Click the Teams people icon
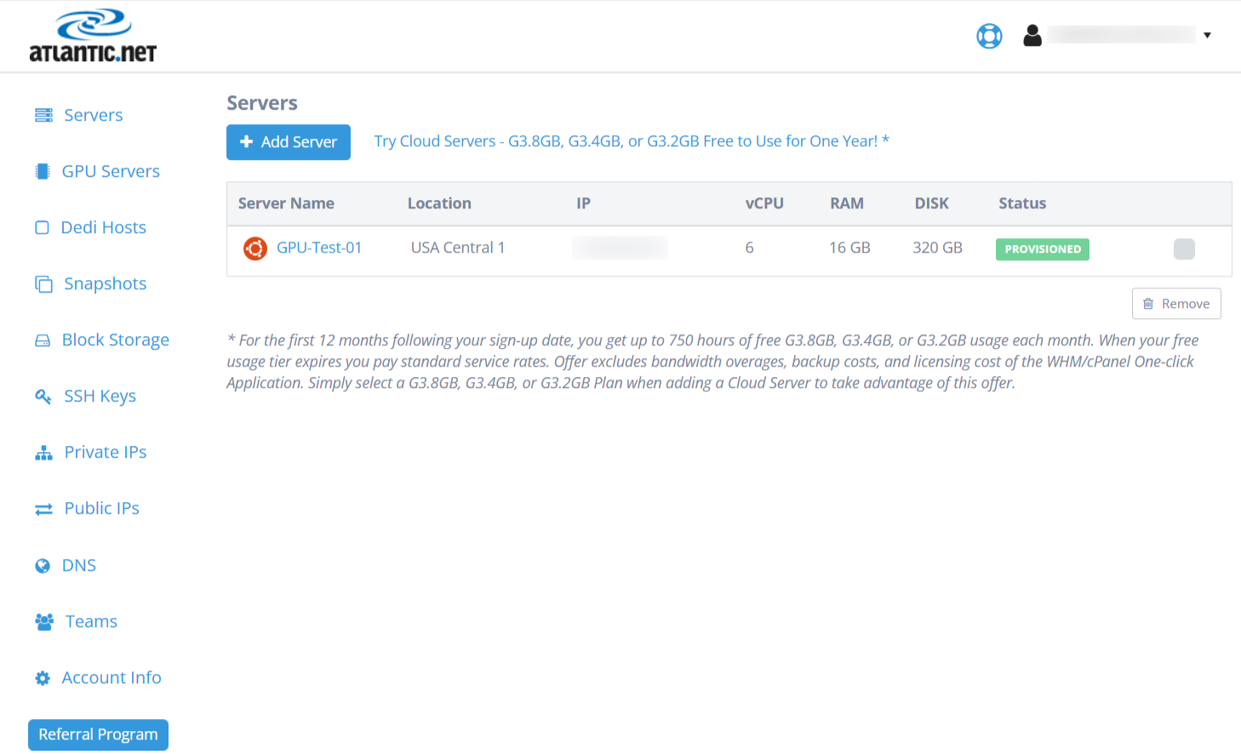 click(44, 621)
